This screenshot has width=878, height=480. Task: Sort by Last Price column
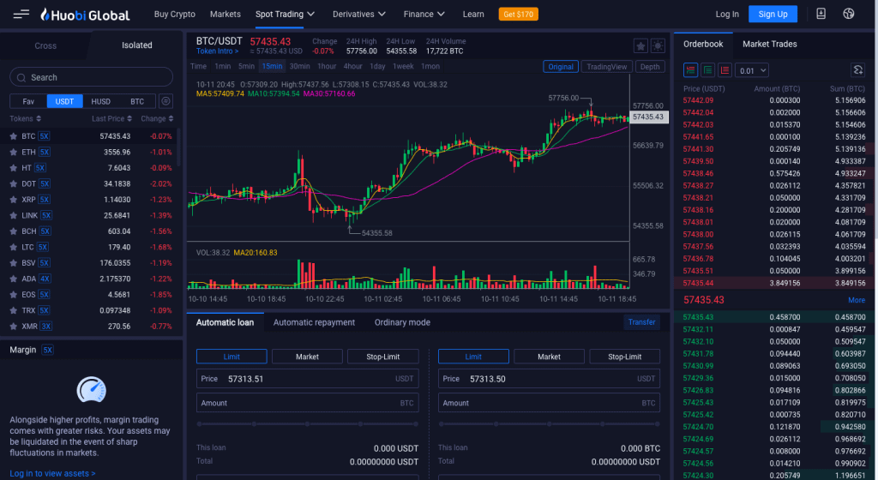(x=112, y=118)
